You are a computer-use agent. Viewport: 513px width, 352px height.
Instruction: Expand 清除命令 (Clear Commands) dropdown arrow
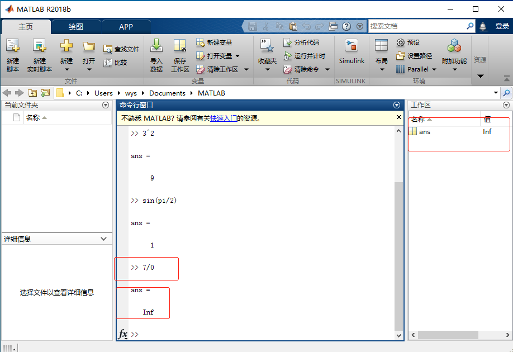(327, 69)
